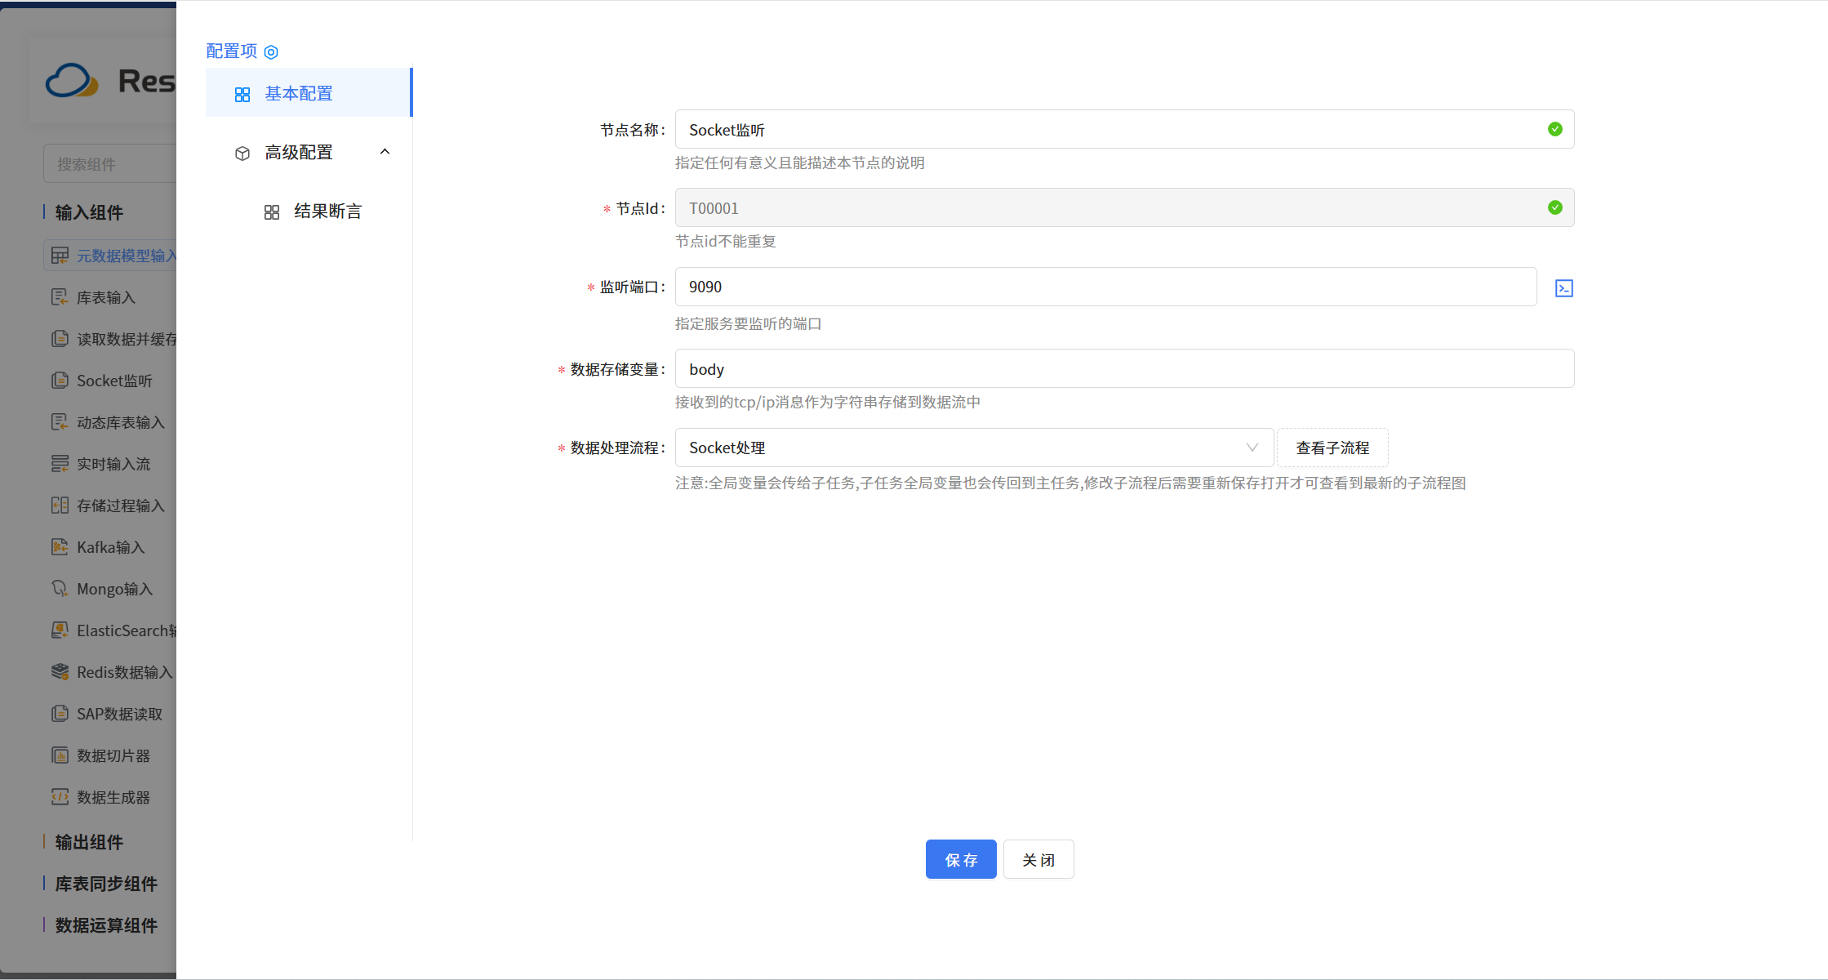Image resolution: width=1828 pixels, height=980 pixels.
Task: Click the 数据切片器 component icon
Action: coord(60,755)
